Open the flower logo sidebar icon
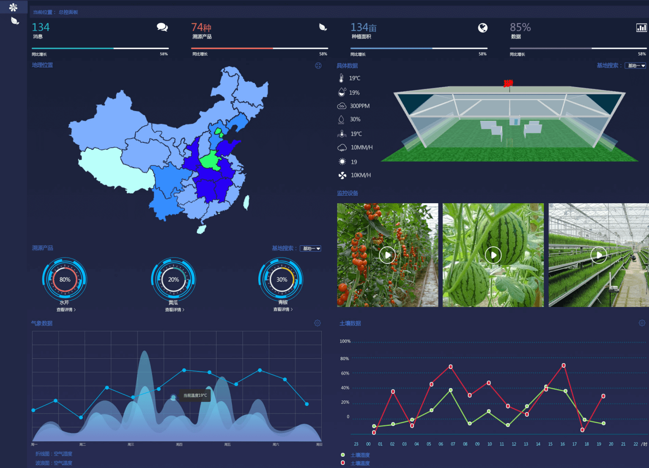This screenshot has width=649, height=468. click(x=13, y=7)
